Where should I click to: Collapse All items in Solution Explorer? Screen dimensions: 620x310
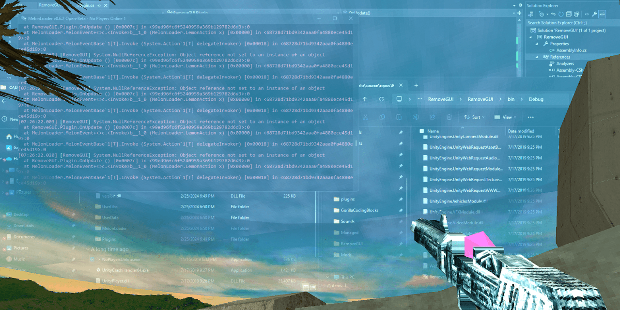coord(568,14)
